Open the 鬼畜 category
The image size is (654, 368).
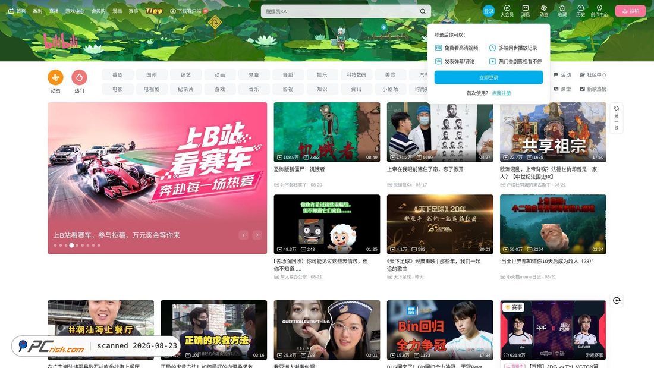tap(254, 75)
